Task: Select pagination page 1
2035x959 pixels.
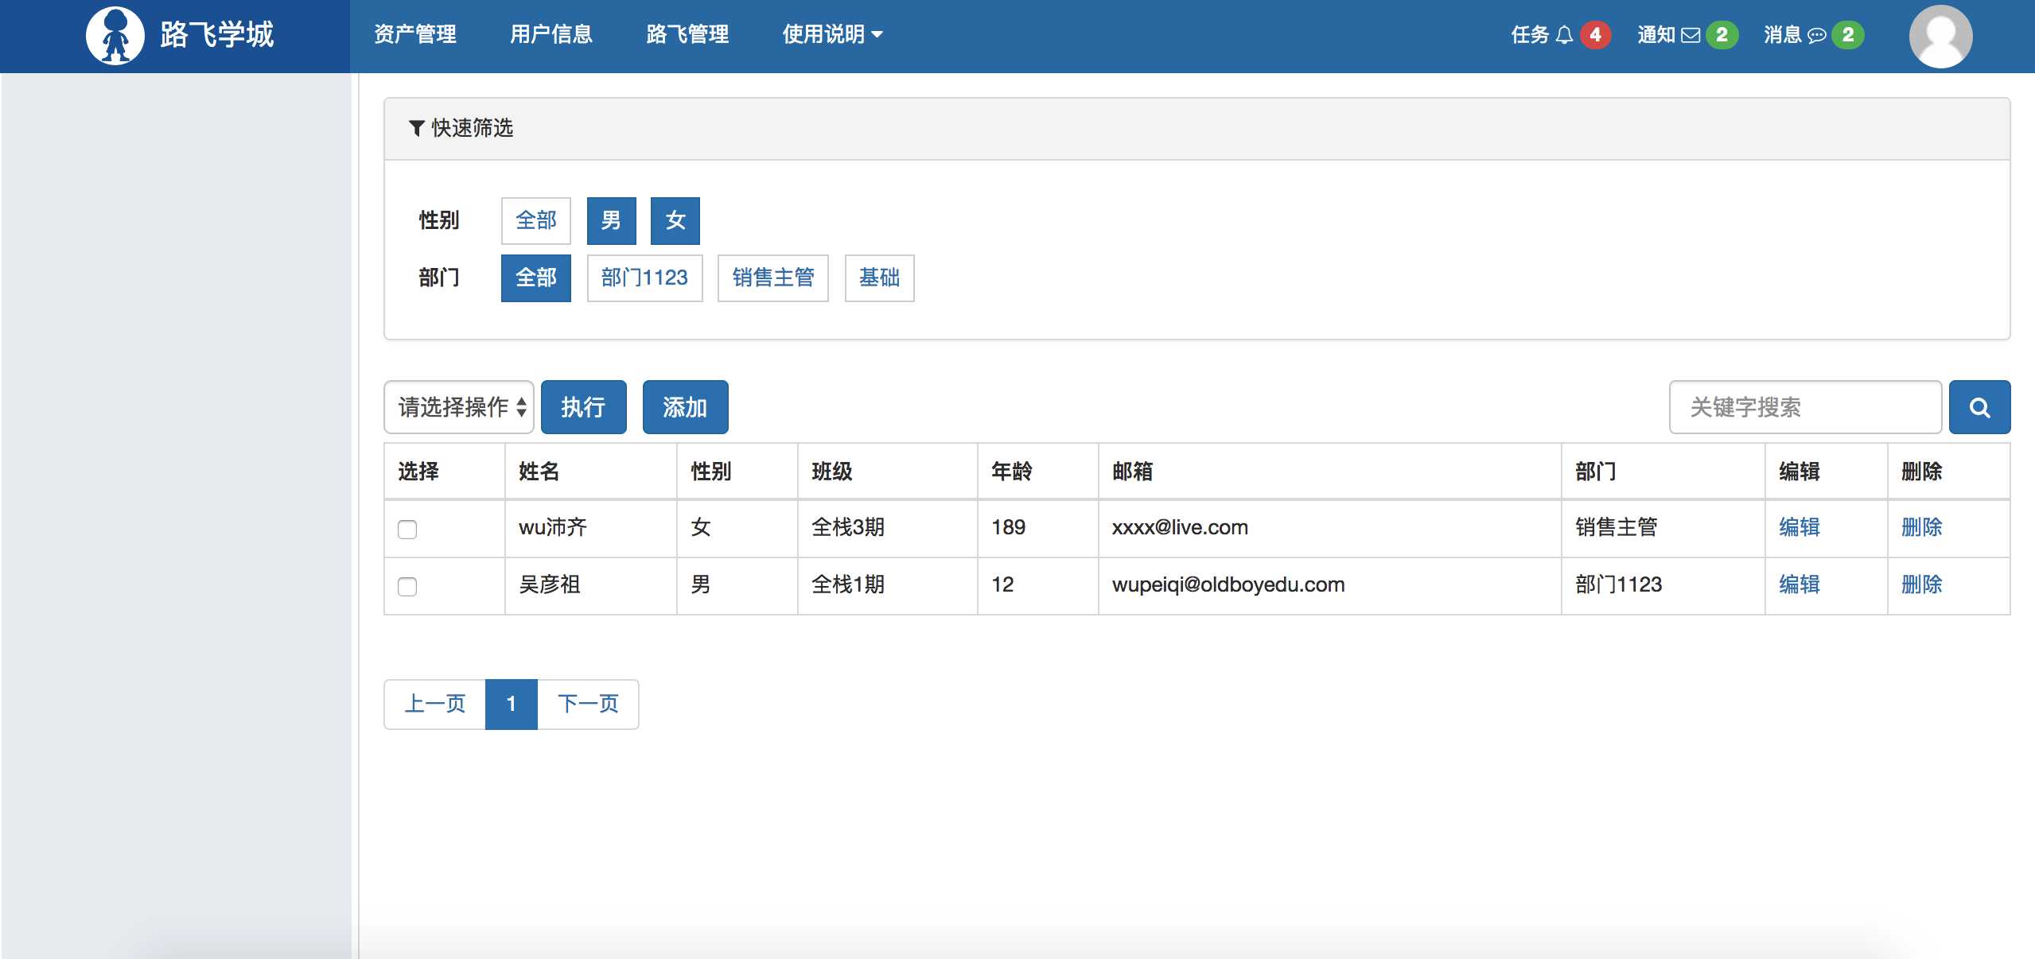Action: tap(512, 704)
